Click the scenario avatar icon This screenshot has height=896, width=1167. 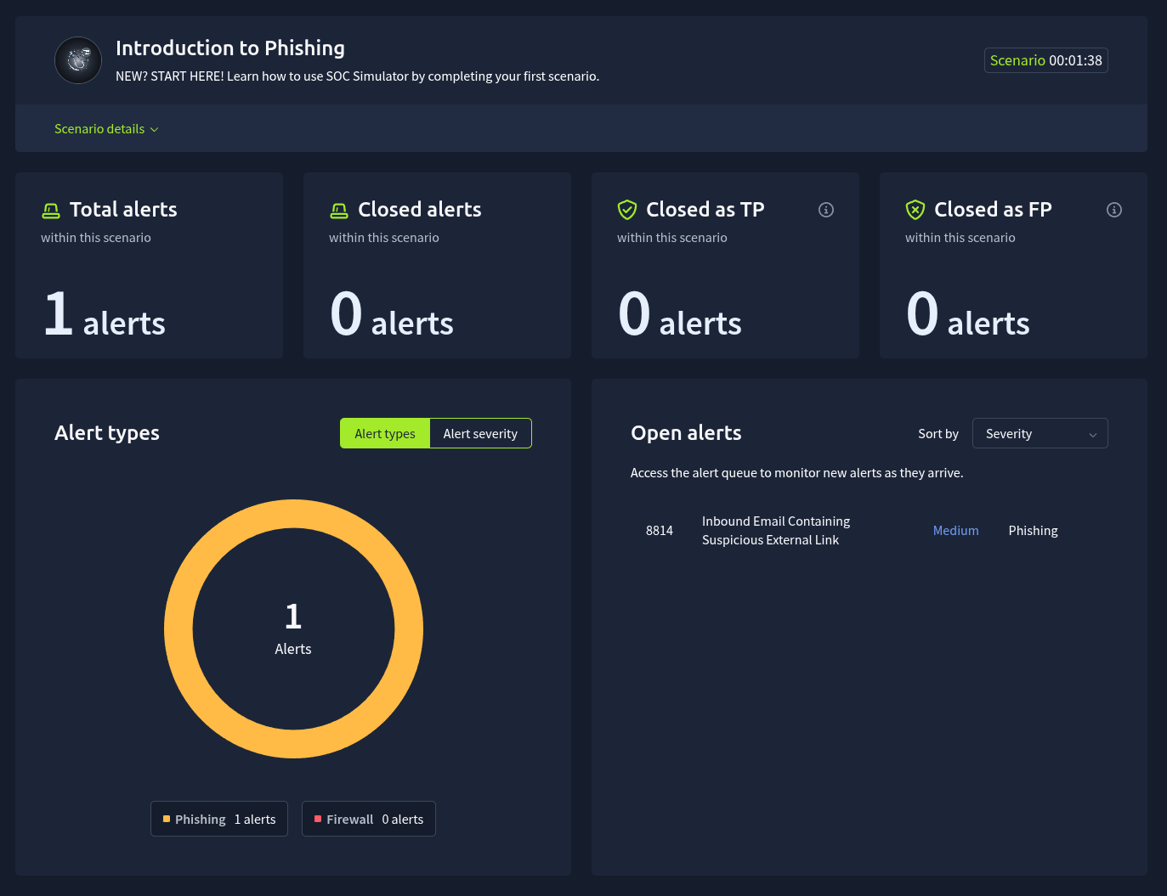[x=78, y=60]
